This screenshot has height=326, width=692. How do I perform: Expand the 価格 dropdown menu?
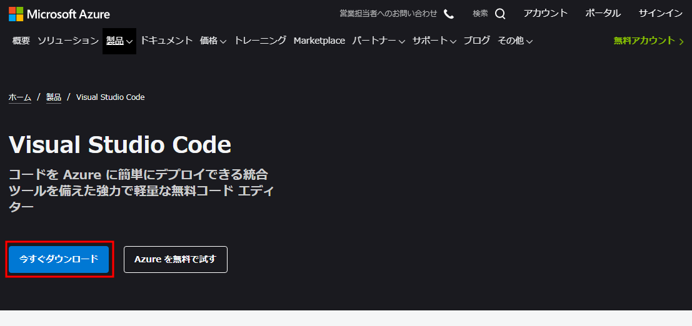[213, 41]
